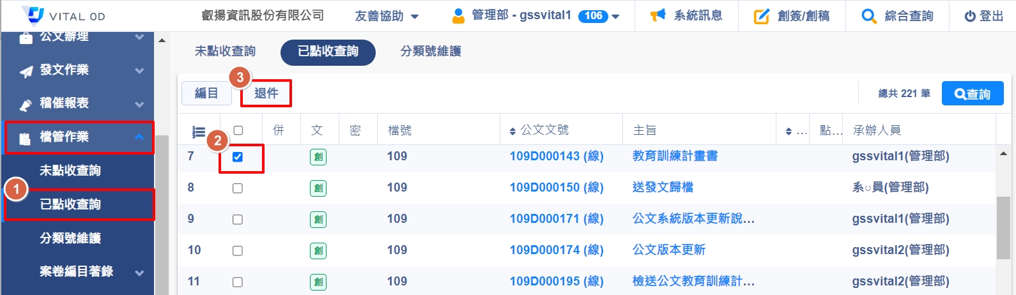1016x295 pixels.
Task: Open the 系統訊息 megaphone icon
Action: [x=658, y=16]
